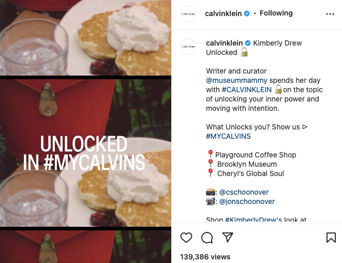Image resolution: width=342 pixels, height=263 pixels.
Task: Save the post with the bookmark icon
Action: [x=331, y=238]
